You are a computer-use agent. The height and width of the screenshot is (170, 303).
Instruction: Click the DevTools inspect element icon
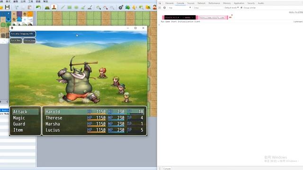(160, 3)
